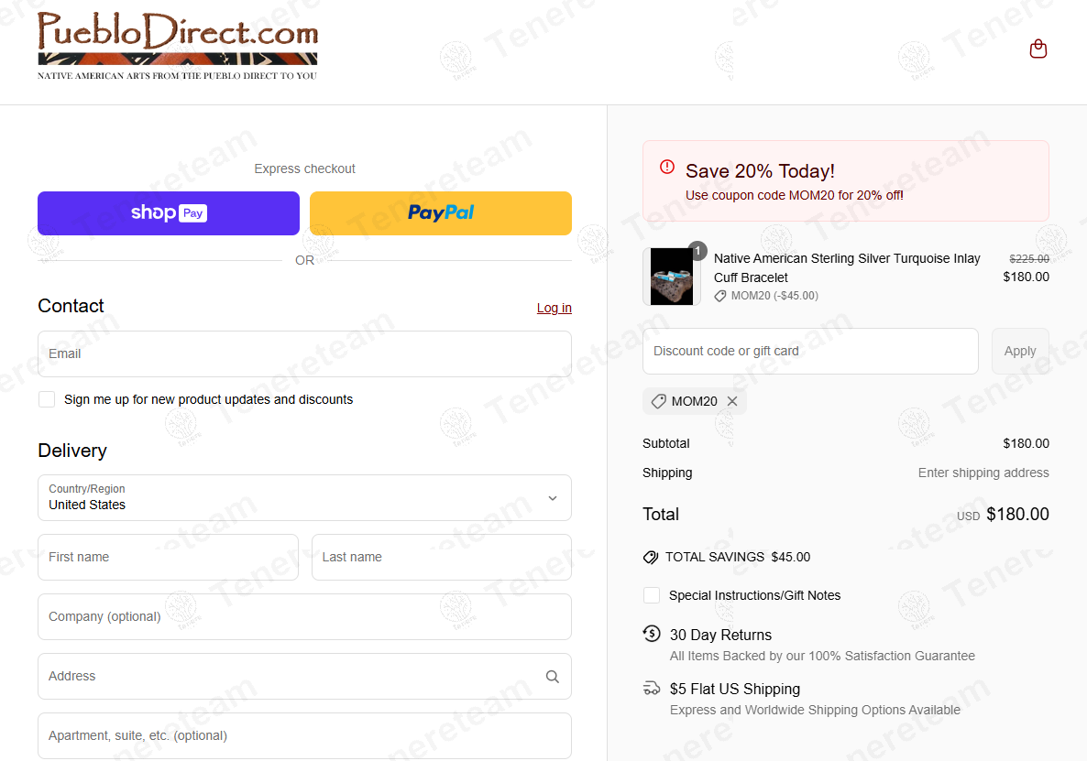Open the shopping bag cart icon

tap(1038, 49)
